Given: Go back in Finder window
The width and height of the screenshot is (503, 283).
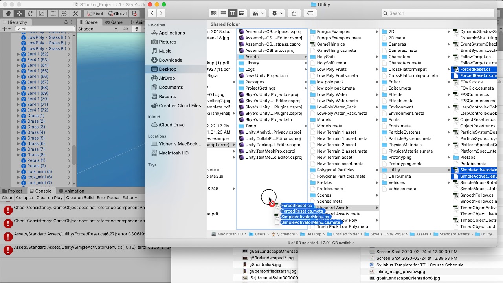Looking at the screenshot, I should coord(152,13).
